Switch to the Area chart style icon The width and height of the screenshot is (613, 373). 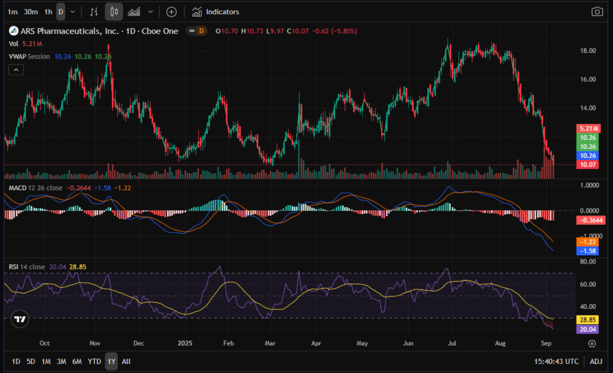pos(135,11)
